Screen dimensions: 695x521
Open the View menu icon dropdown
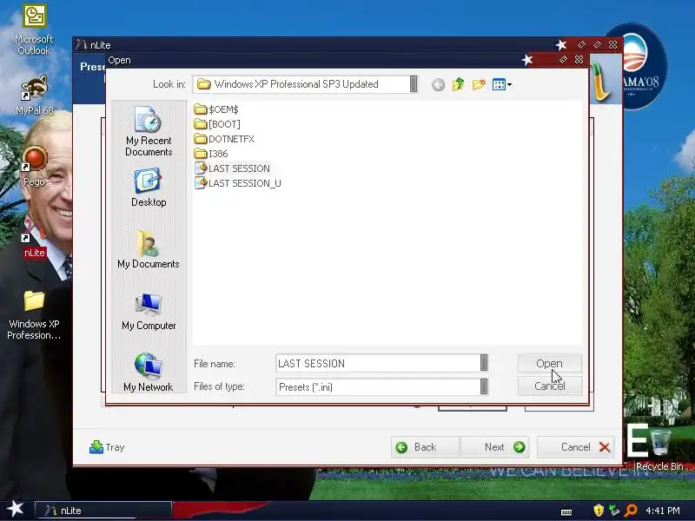point(502,84)
